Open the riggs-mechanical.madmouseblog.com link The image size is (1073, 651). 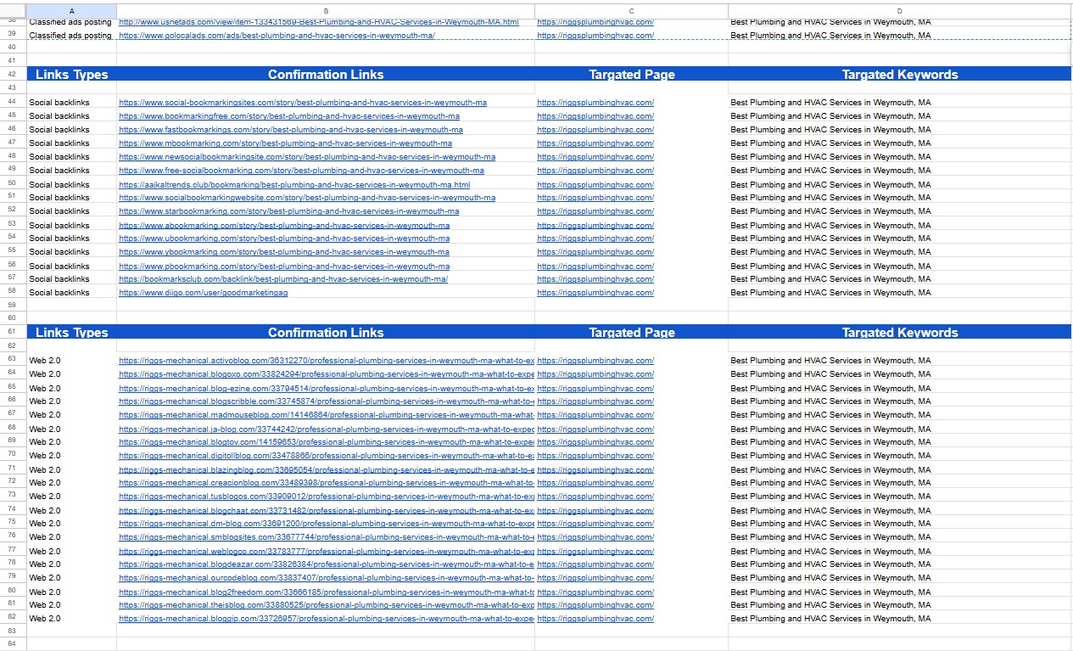327,415
